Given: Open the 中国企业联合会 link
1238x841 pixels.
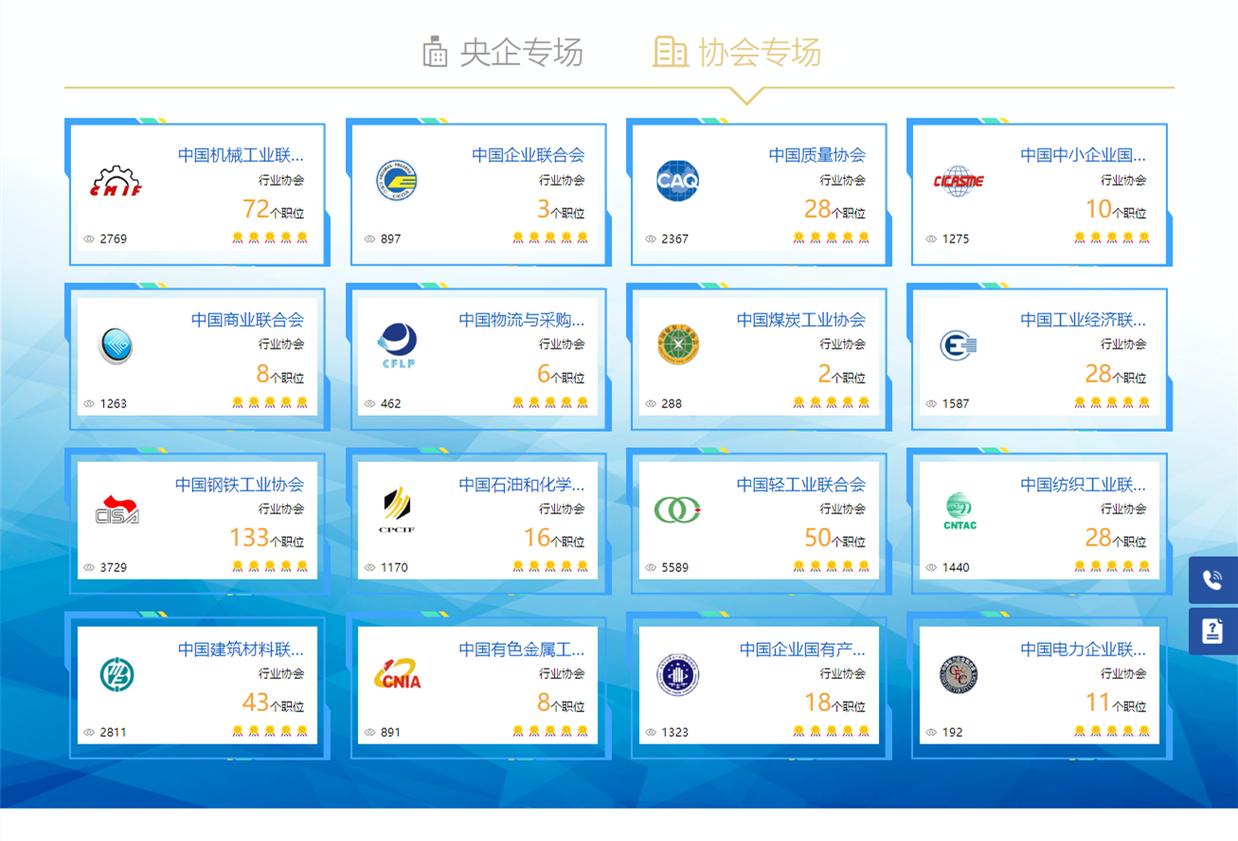Looking at the screenshot, I should [528, 155].
